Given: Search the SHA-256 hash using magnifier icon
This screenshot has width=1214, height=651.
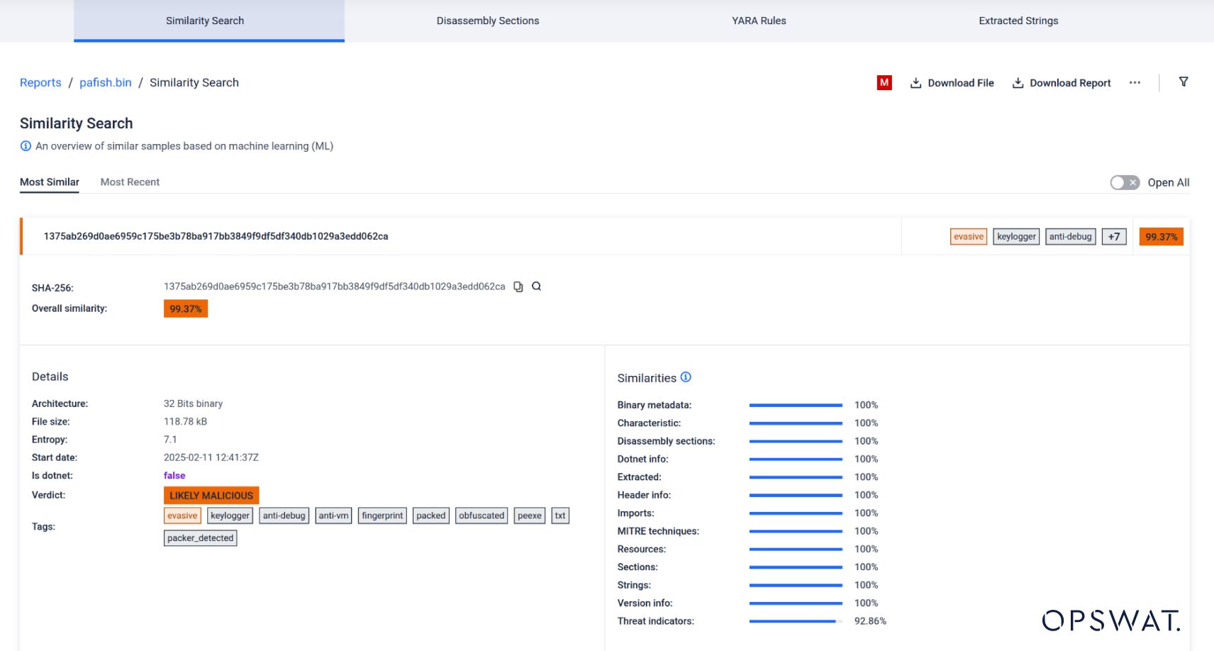Looking at the screenshot, I should pos(537,286).
